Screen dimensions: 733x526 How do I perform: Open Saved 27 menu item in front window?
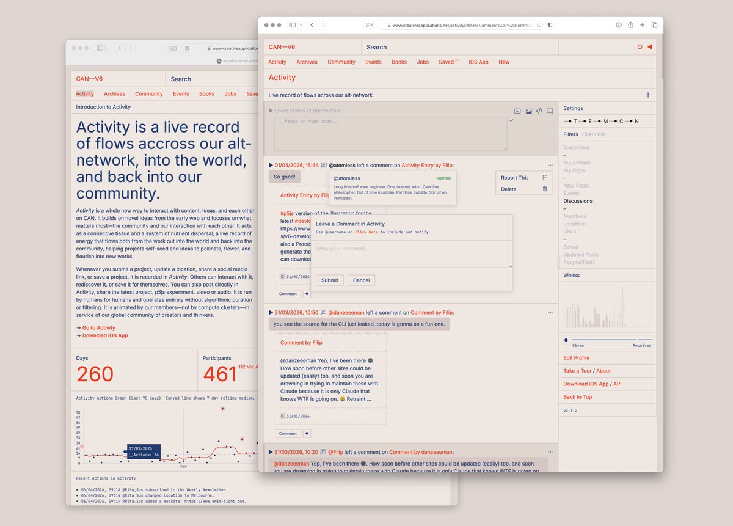tap(448, 62)
